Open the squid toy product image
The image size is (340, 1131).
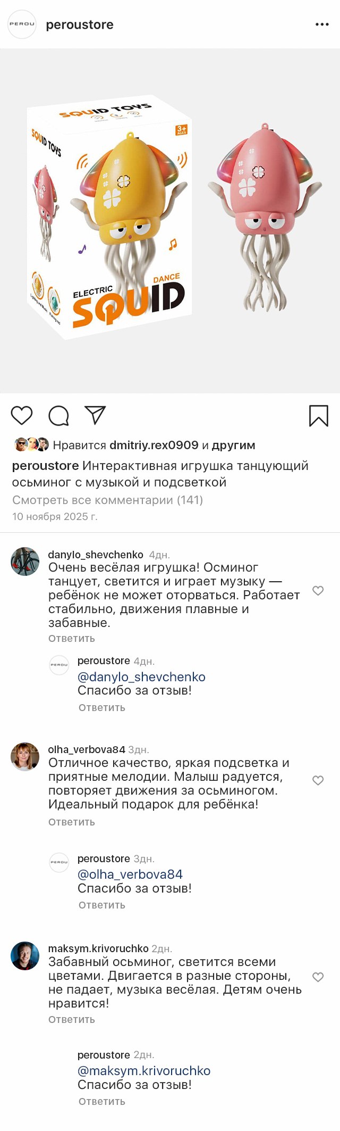(x=170, y=221)
